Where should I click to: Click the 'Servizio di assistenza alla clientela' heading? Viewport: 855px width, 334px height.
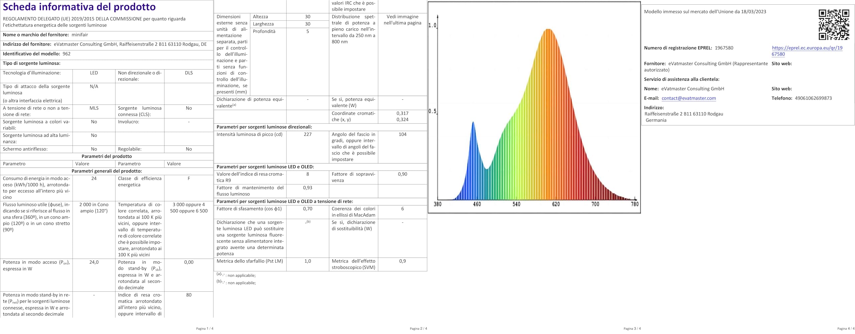681,79
